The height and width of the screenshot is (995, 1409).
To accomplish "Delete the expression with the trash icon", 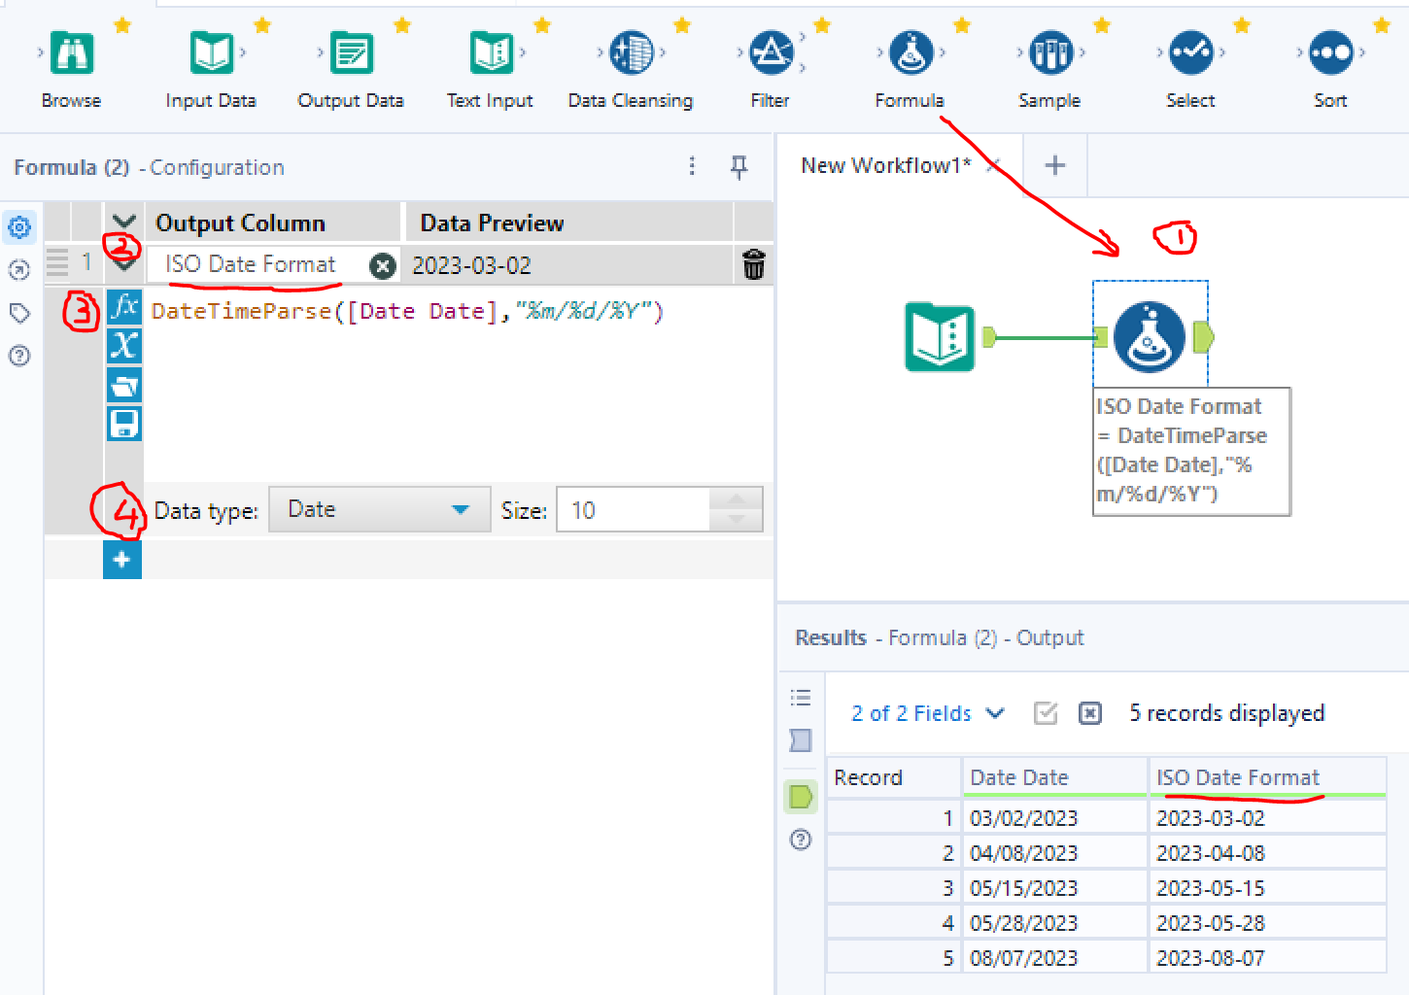I will click(x=753, y=264).
